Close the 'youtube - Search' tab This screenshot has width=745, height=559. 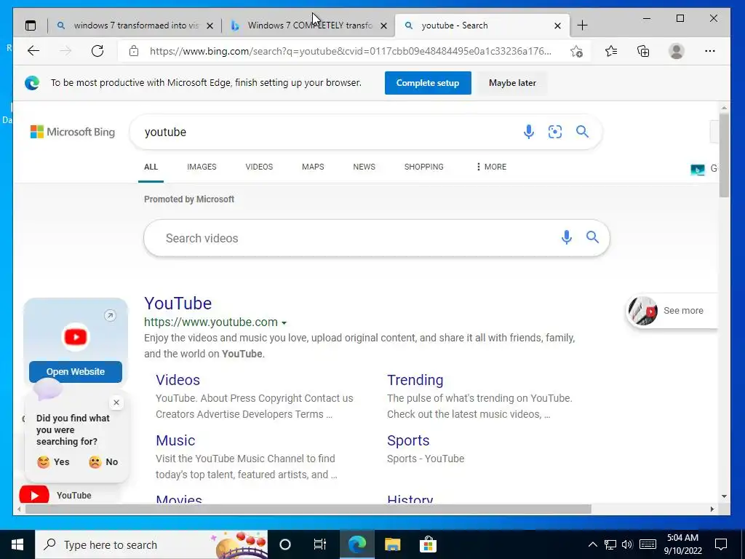pyautogui.click(x=558, y=25)
